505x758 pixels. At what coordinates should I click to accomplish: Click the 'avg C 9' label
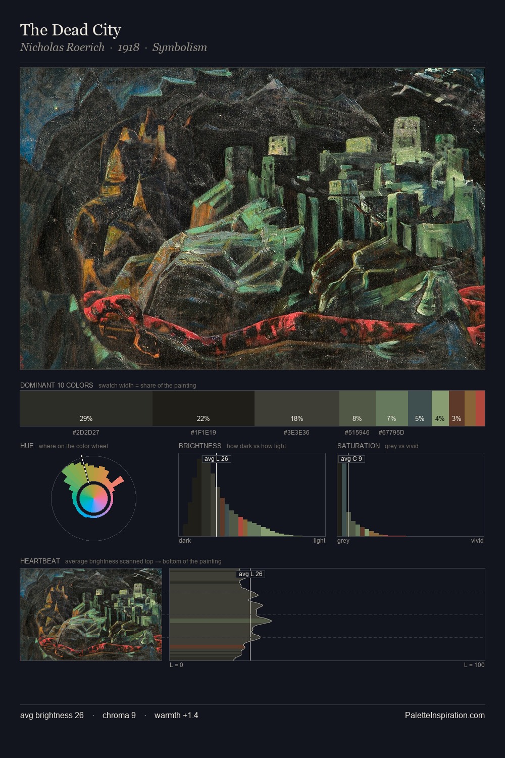click(351, 459)
